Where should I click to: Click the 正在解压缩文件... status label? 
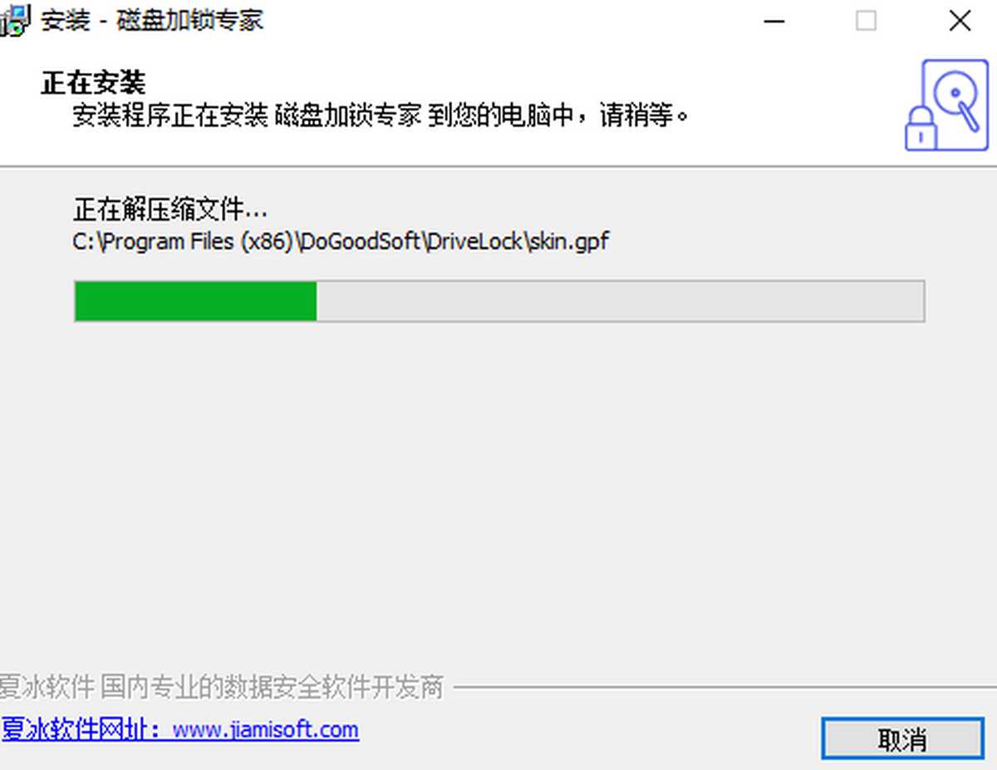[170, 211]
